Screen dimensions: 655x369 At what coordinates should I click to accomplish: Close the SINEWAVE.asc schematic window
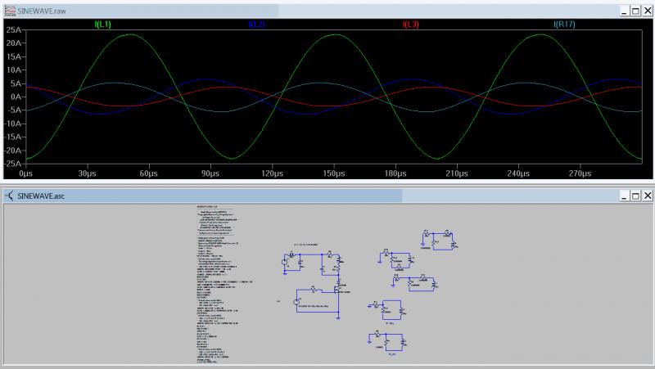tap(647, 196)
